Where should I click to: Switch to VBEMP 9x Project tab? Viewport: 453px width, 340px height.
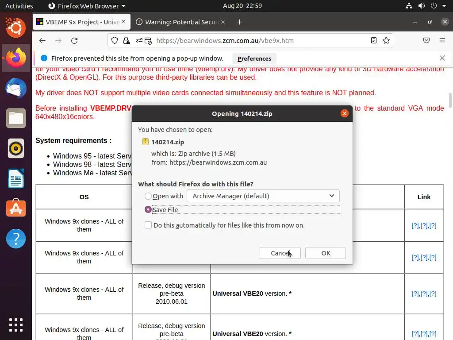tap(81, 22)
